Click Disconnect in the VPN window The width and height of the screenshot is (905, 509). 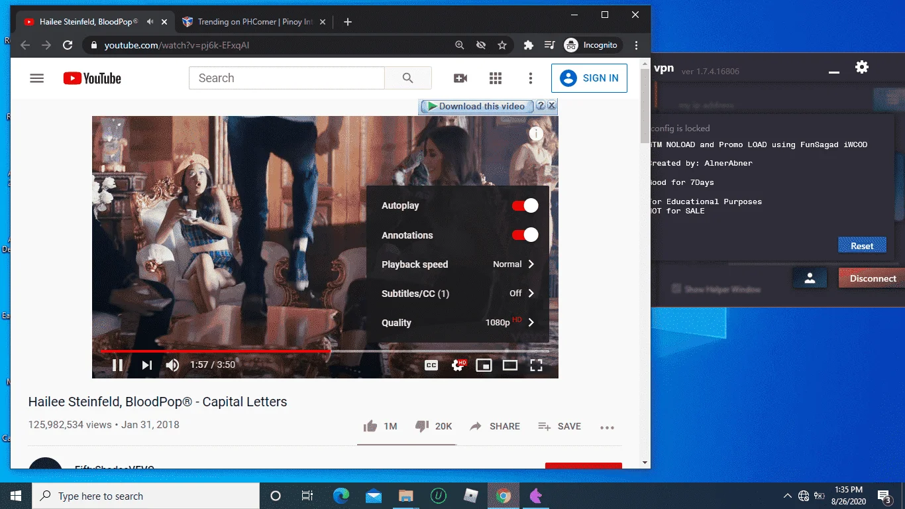[x=873, y=278]
